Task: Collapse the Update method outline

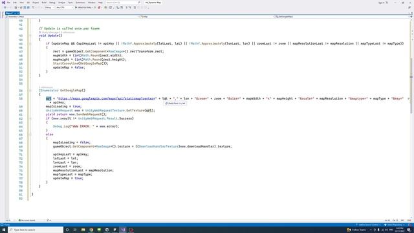Action: (30, 36)
